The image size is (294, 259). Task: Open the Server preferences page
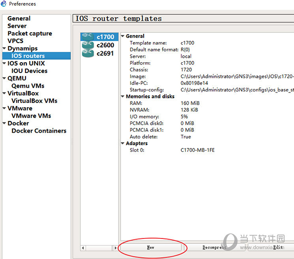[17, 26]
